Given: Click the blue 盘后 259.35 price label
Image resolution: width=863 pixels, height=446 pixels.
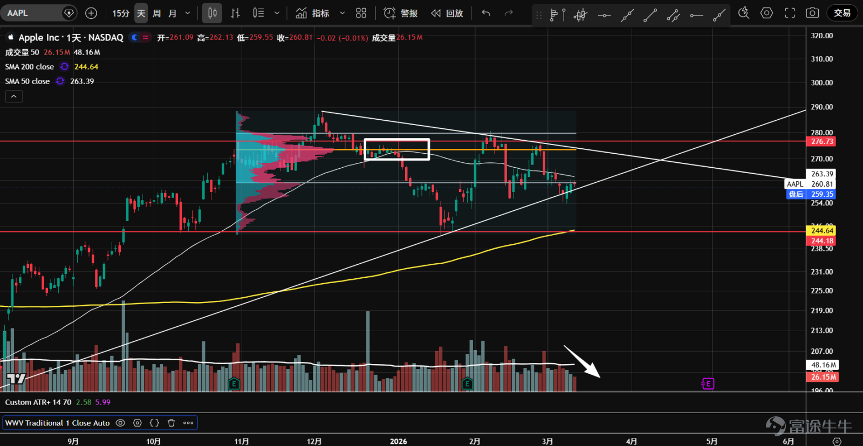Looking at the screenshot, I should click(812, 194).
